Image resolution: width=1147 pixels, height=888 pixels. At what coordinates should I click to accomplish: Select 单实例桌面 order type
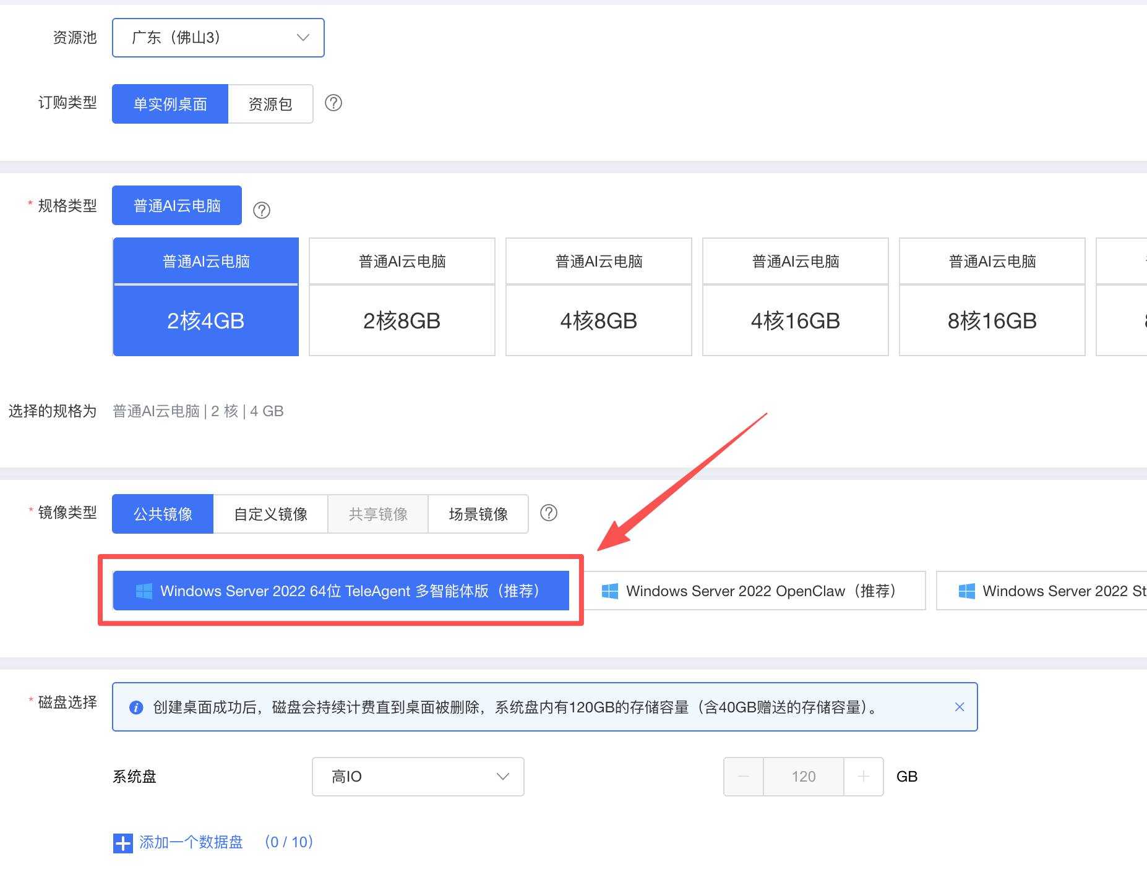click(170, 104)
